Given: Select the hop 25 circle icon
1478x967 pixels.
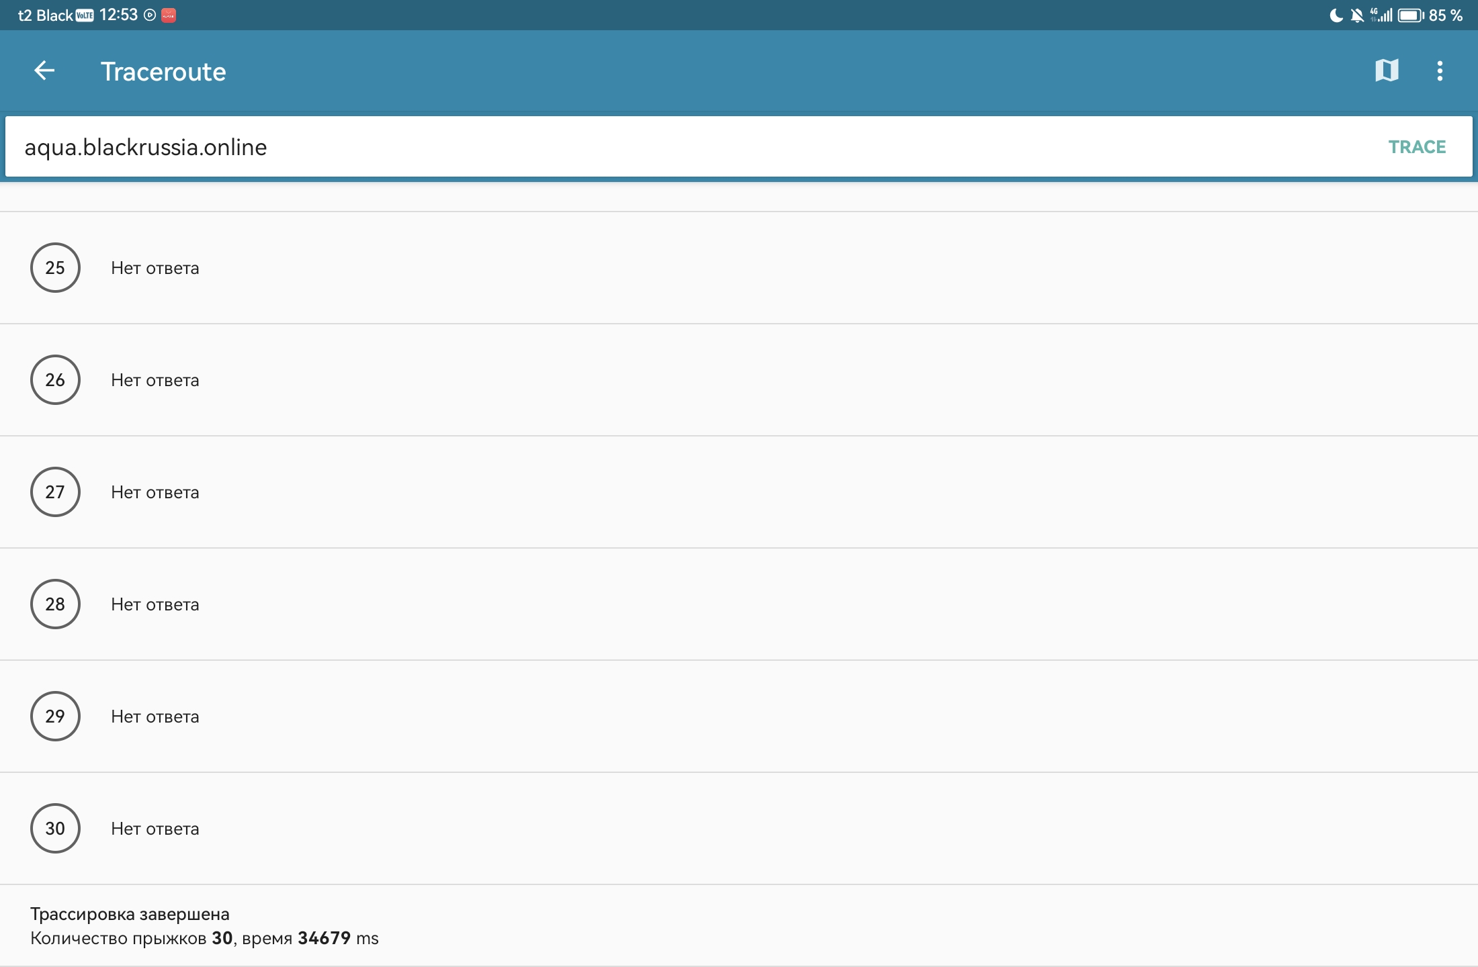Looking at the screenshot, I should (x=55, y=267).
